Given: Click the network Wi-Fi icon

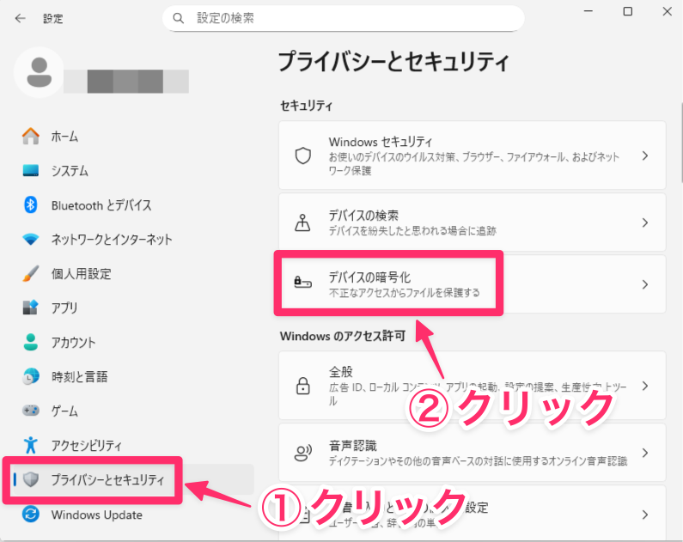Looking at the screenshot, I should 31,240.
